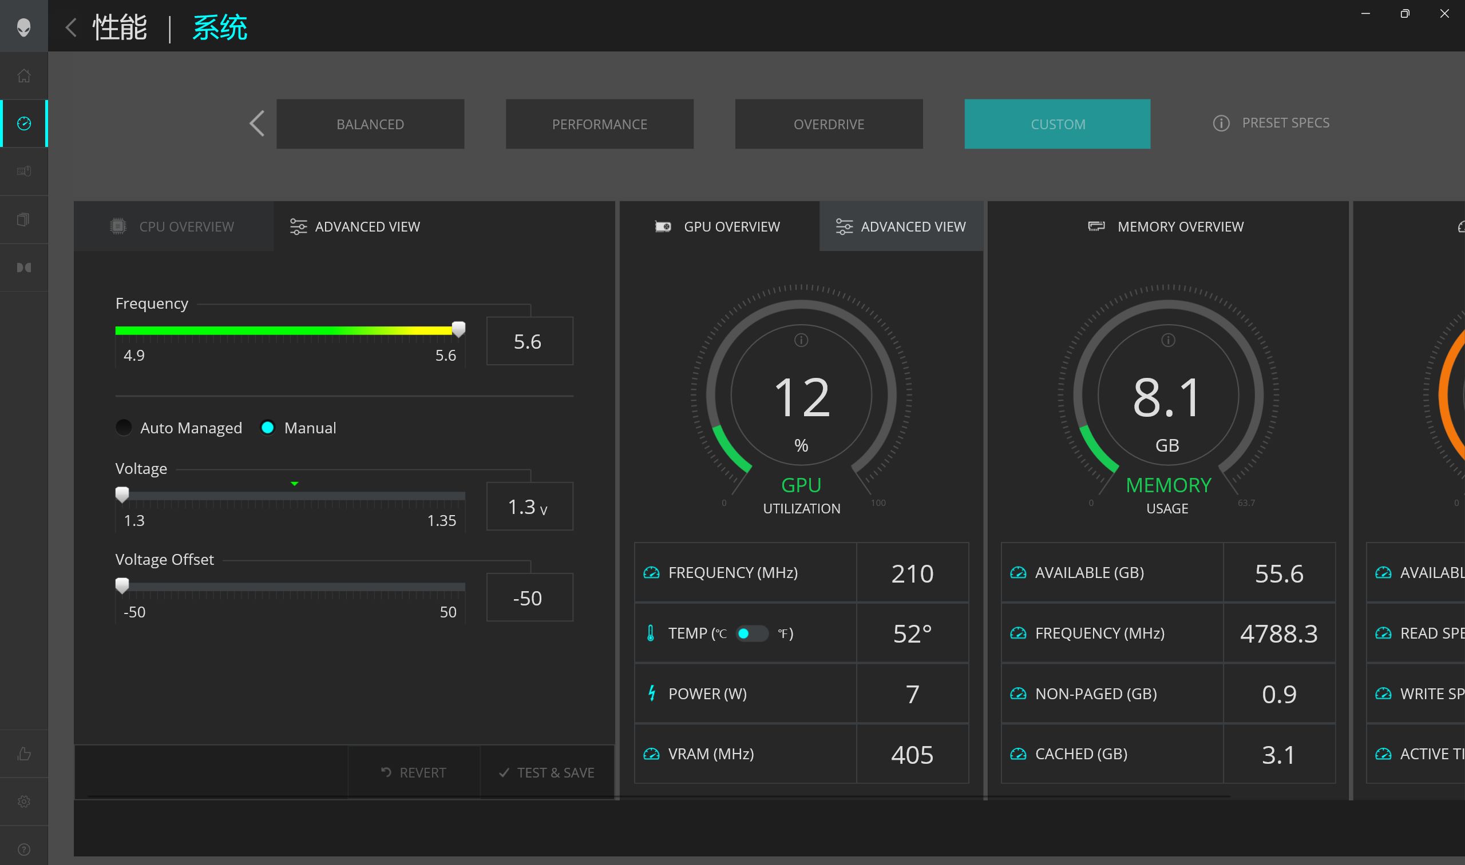This screenshot has width=1465, height=865.
Task: Click the VRAM (MHz) gauge icon
Action: pos(651,754)
